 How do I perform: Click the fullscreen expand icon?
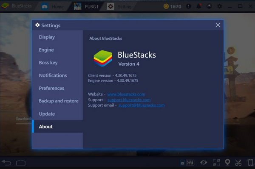pyautogui.click(x=216, y=163)
